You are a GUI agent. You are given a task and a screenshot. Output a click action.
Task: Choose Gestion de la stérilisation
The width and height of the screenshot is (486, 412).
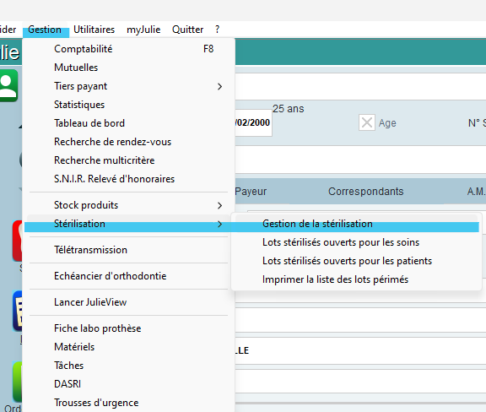click(x=356, y=224)
